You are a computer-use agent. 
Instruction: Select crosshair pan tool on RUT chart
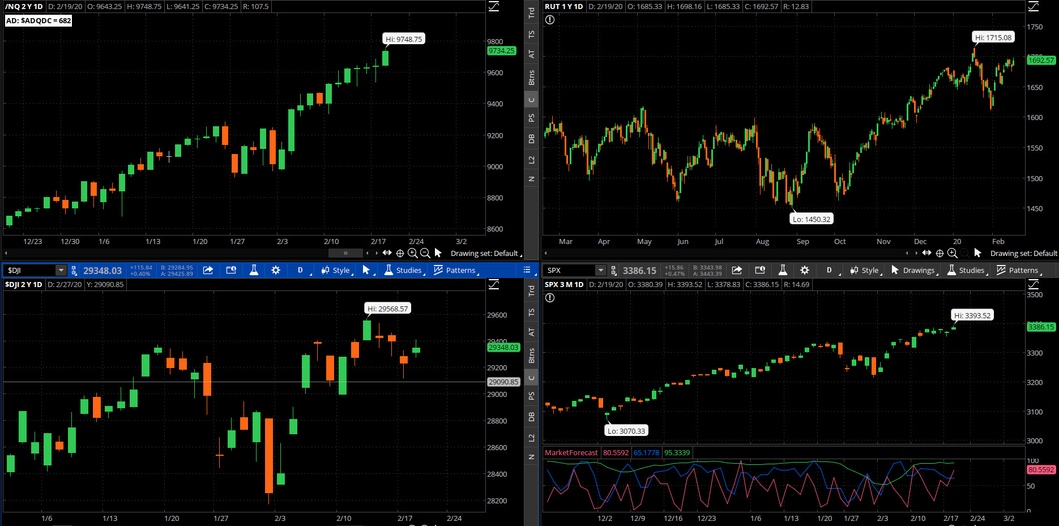coord(940,253)
